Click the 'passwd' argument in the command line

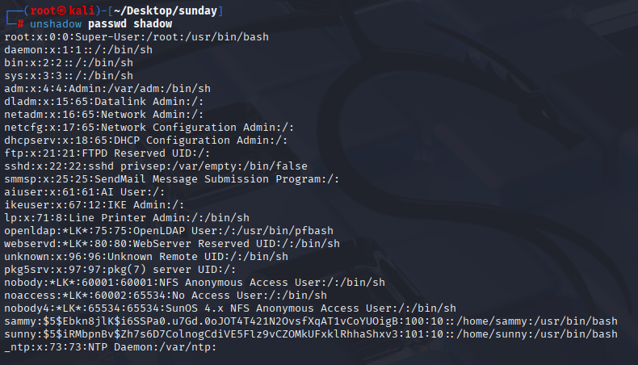point(107,24)
